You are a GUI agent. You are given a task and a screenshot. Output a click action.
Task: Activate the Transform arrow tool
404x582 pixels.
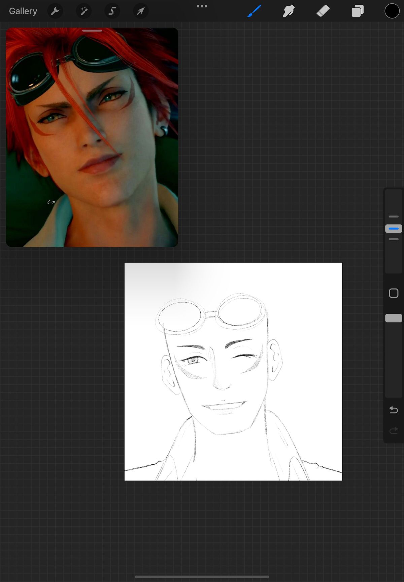[141, 11]
